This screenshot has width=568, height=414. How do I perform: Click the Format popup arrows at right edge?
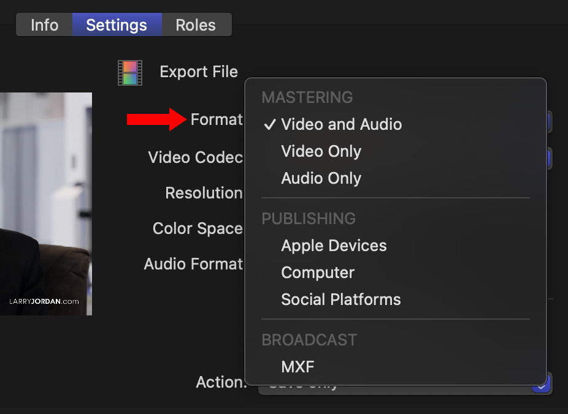[549, 122]
